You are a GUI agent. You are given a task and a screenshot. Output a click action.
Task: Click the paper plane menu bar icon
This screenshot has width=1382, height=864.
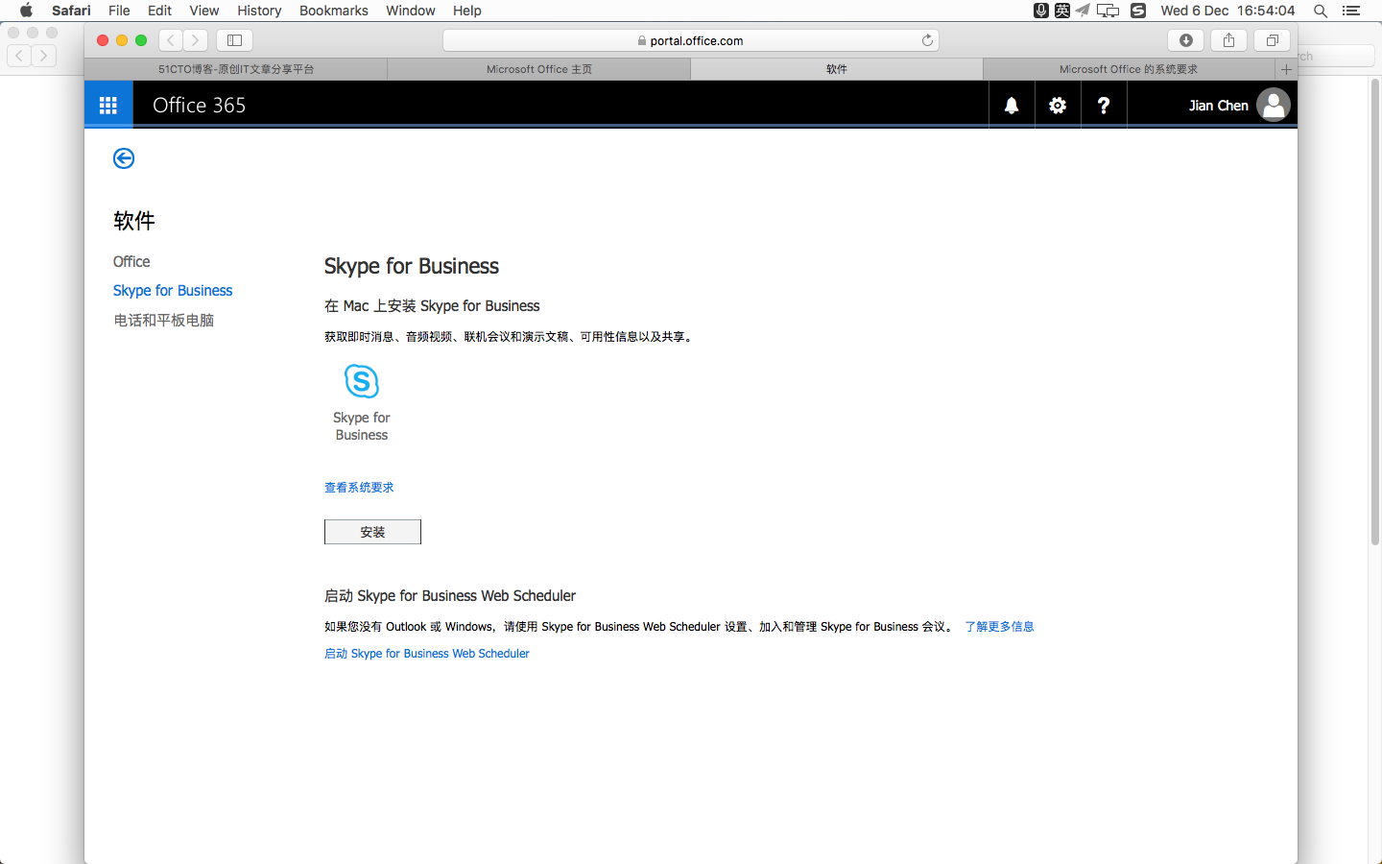click(1083, 11)
